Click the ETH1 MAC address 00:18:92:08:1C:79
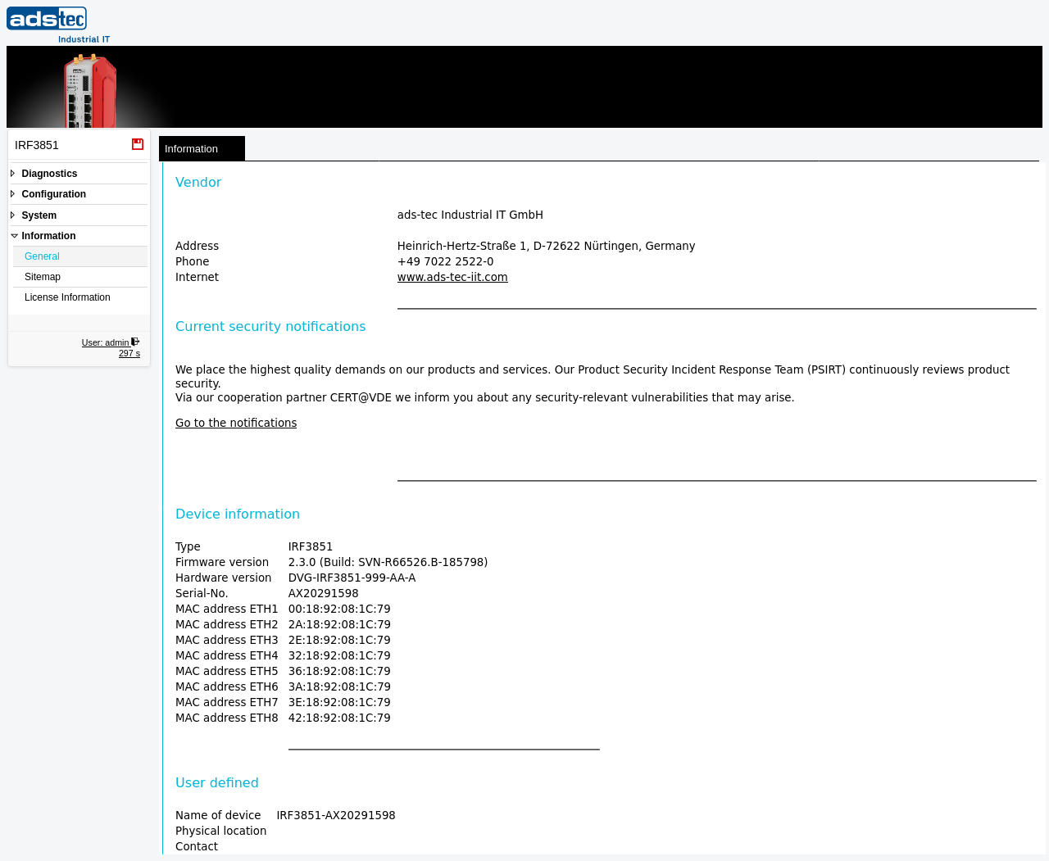 click(339, 609)
